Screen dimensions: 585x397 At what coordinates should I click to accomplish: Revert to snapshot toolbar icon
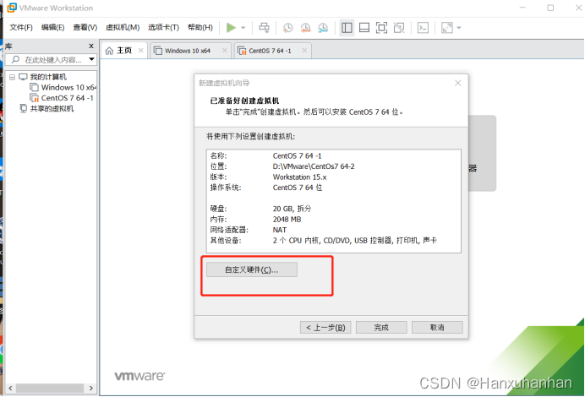[x=305, y=28]
